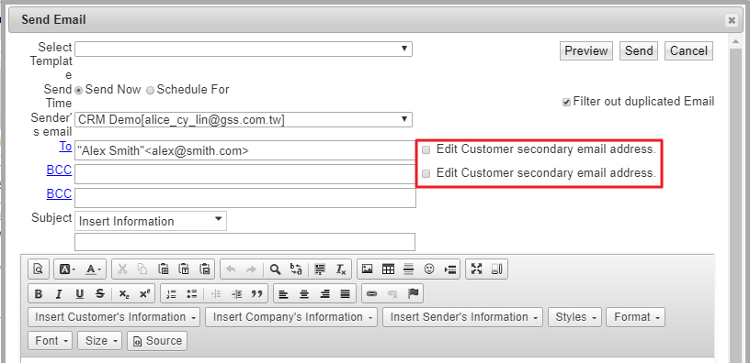Insert a table via Table icon

[x=388, y=269]
